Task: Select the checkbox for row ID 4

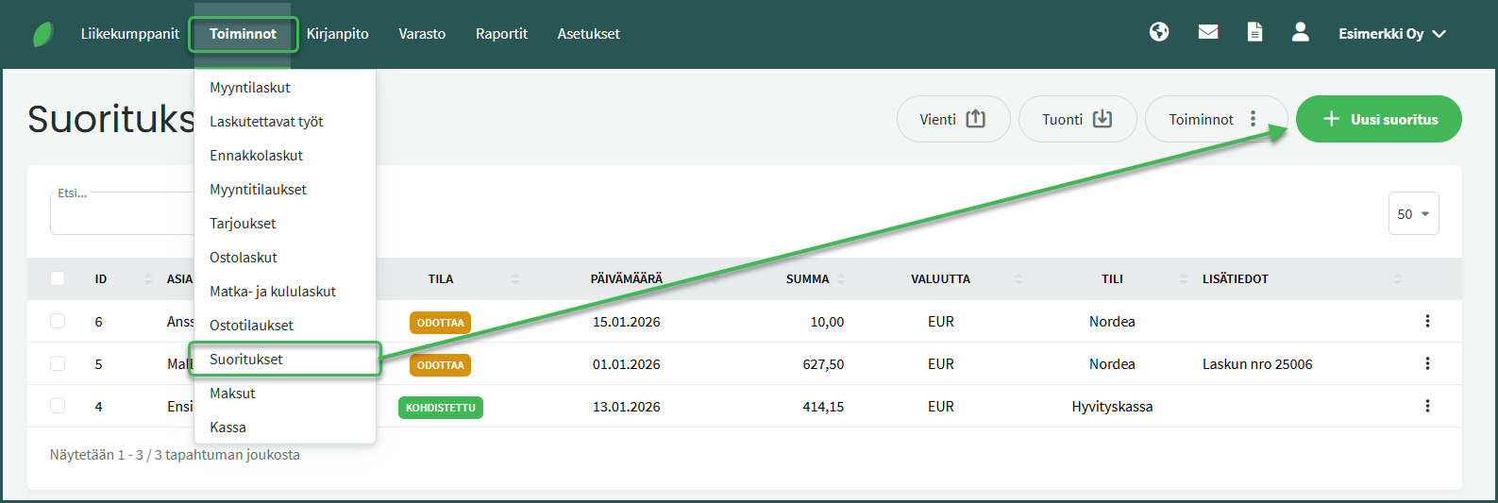Action: pyautogui.click(x=58, y=406)
